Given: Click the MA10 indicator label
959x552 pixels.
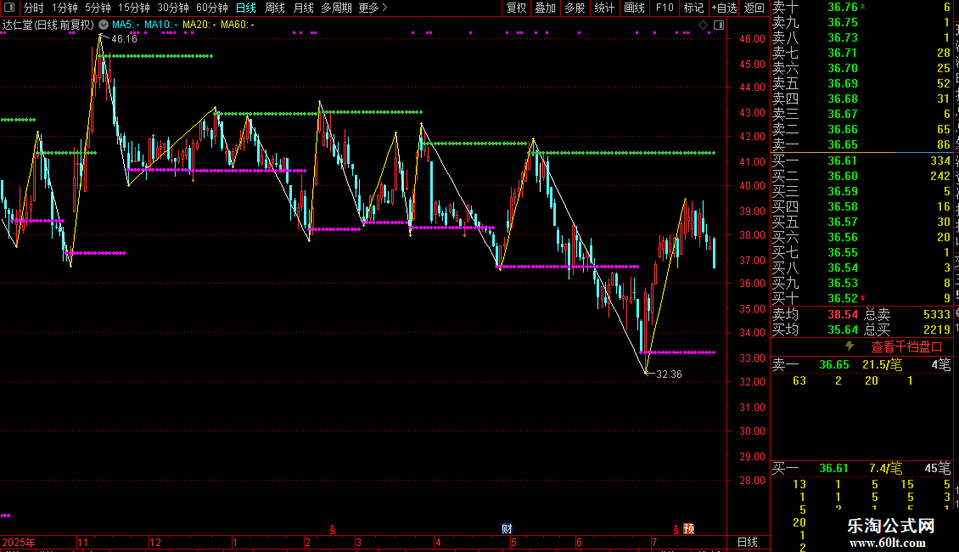Looking at the screenshot, I should point(161,25).
